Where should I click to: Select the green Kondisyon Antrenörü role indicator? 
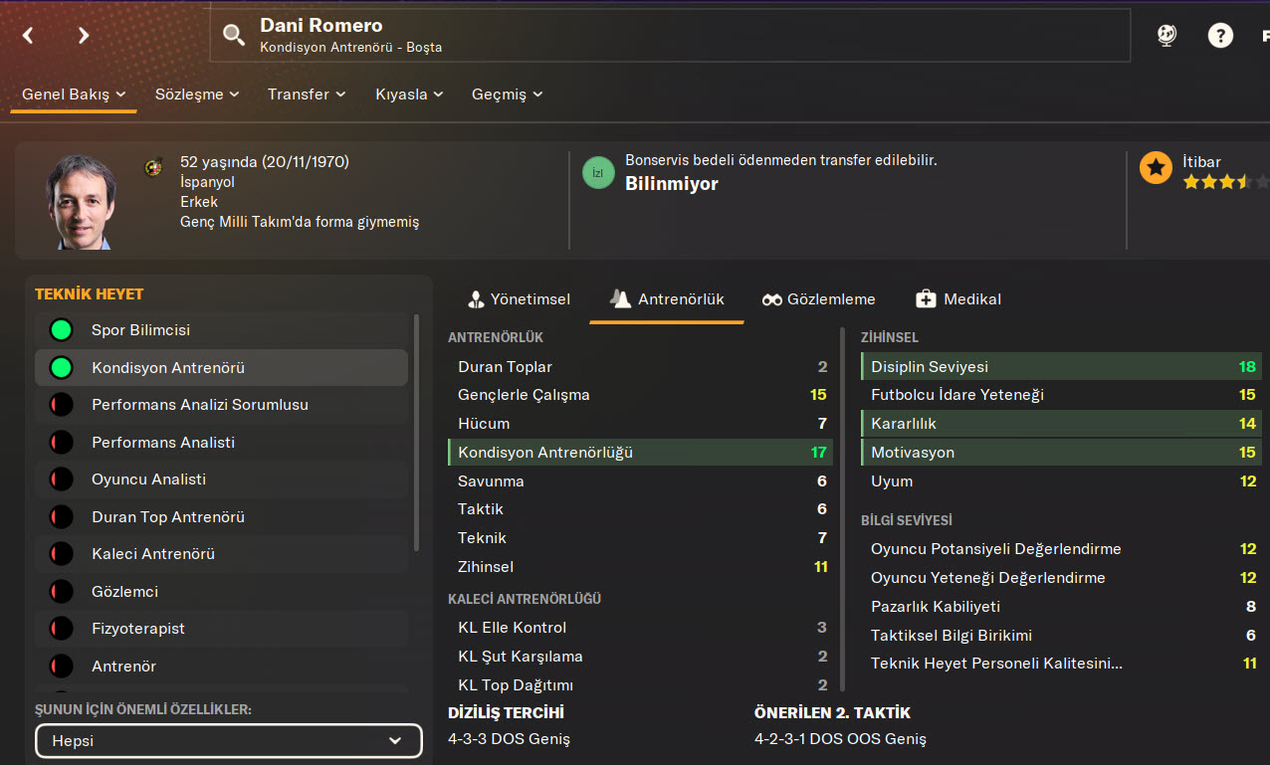point(62,368)
